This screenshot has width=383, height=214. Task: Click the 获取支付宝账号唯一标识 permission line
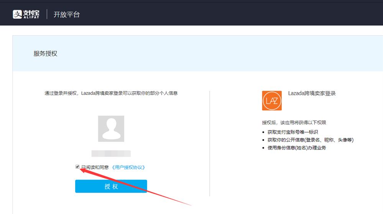click(x=293, y=132)
